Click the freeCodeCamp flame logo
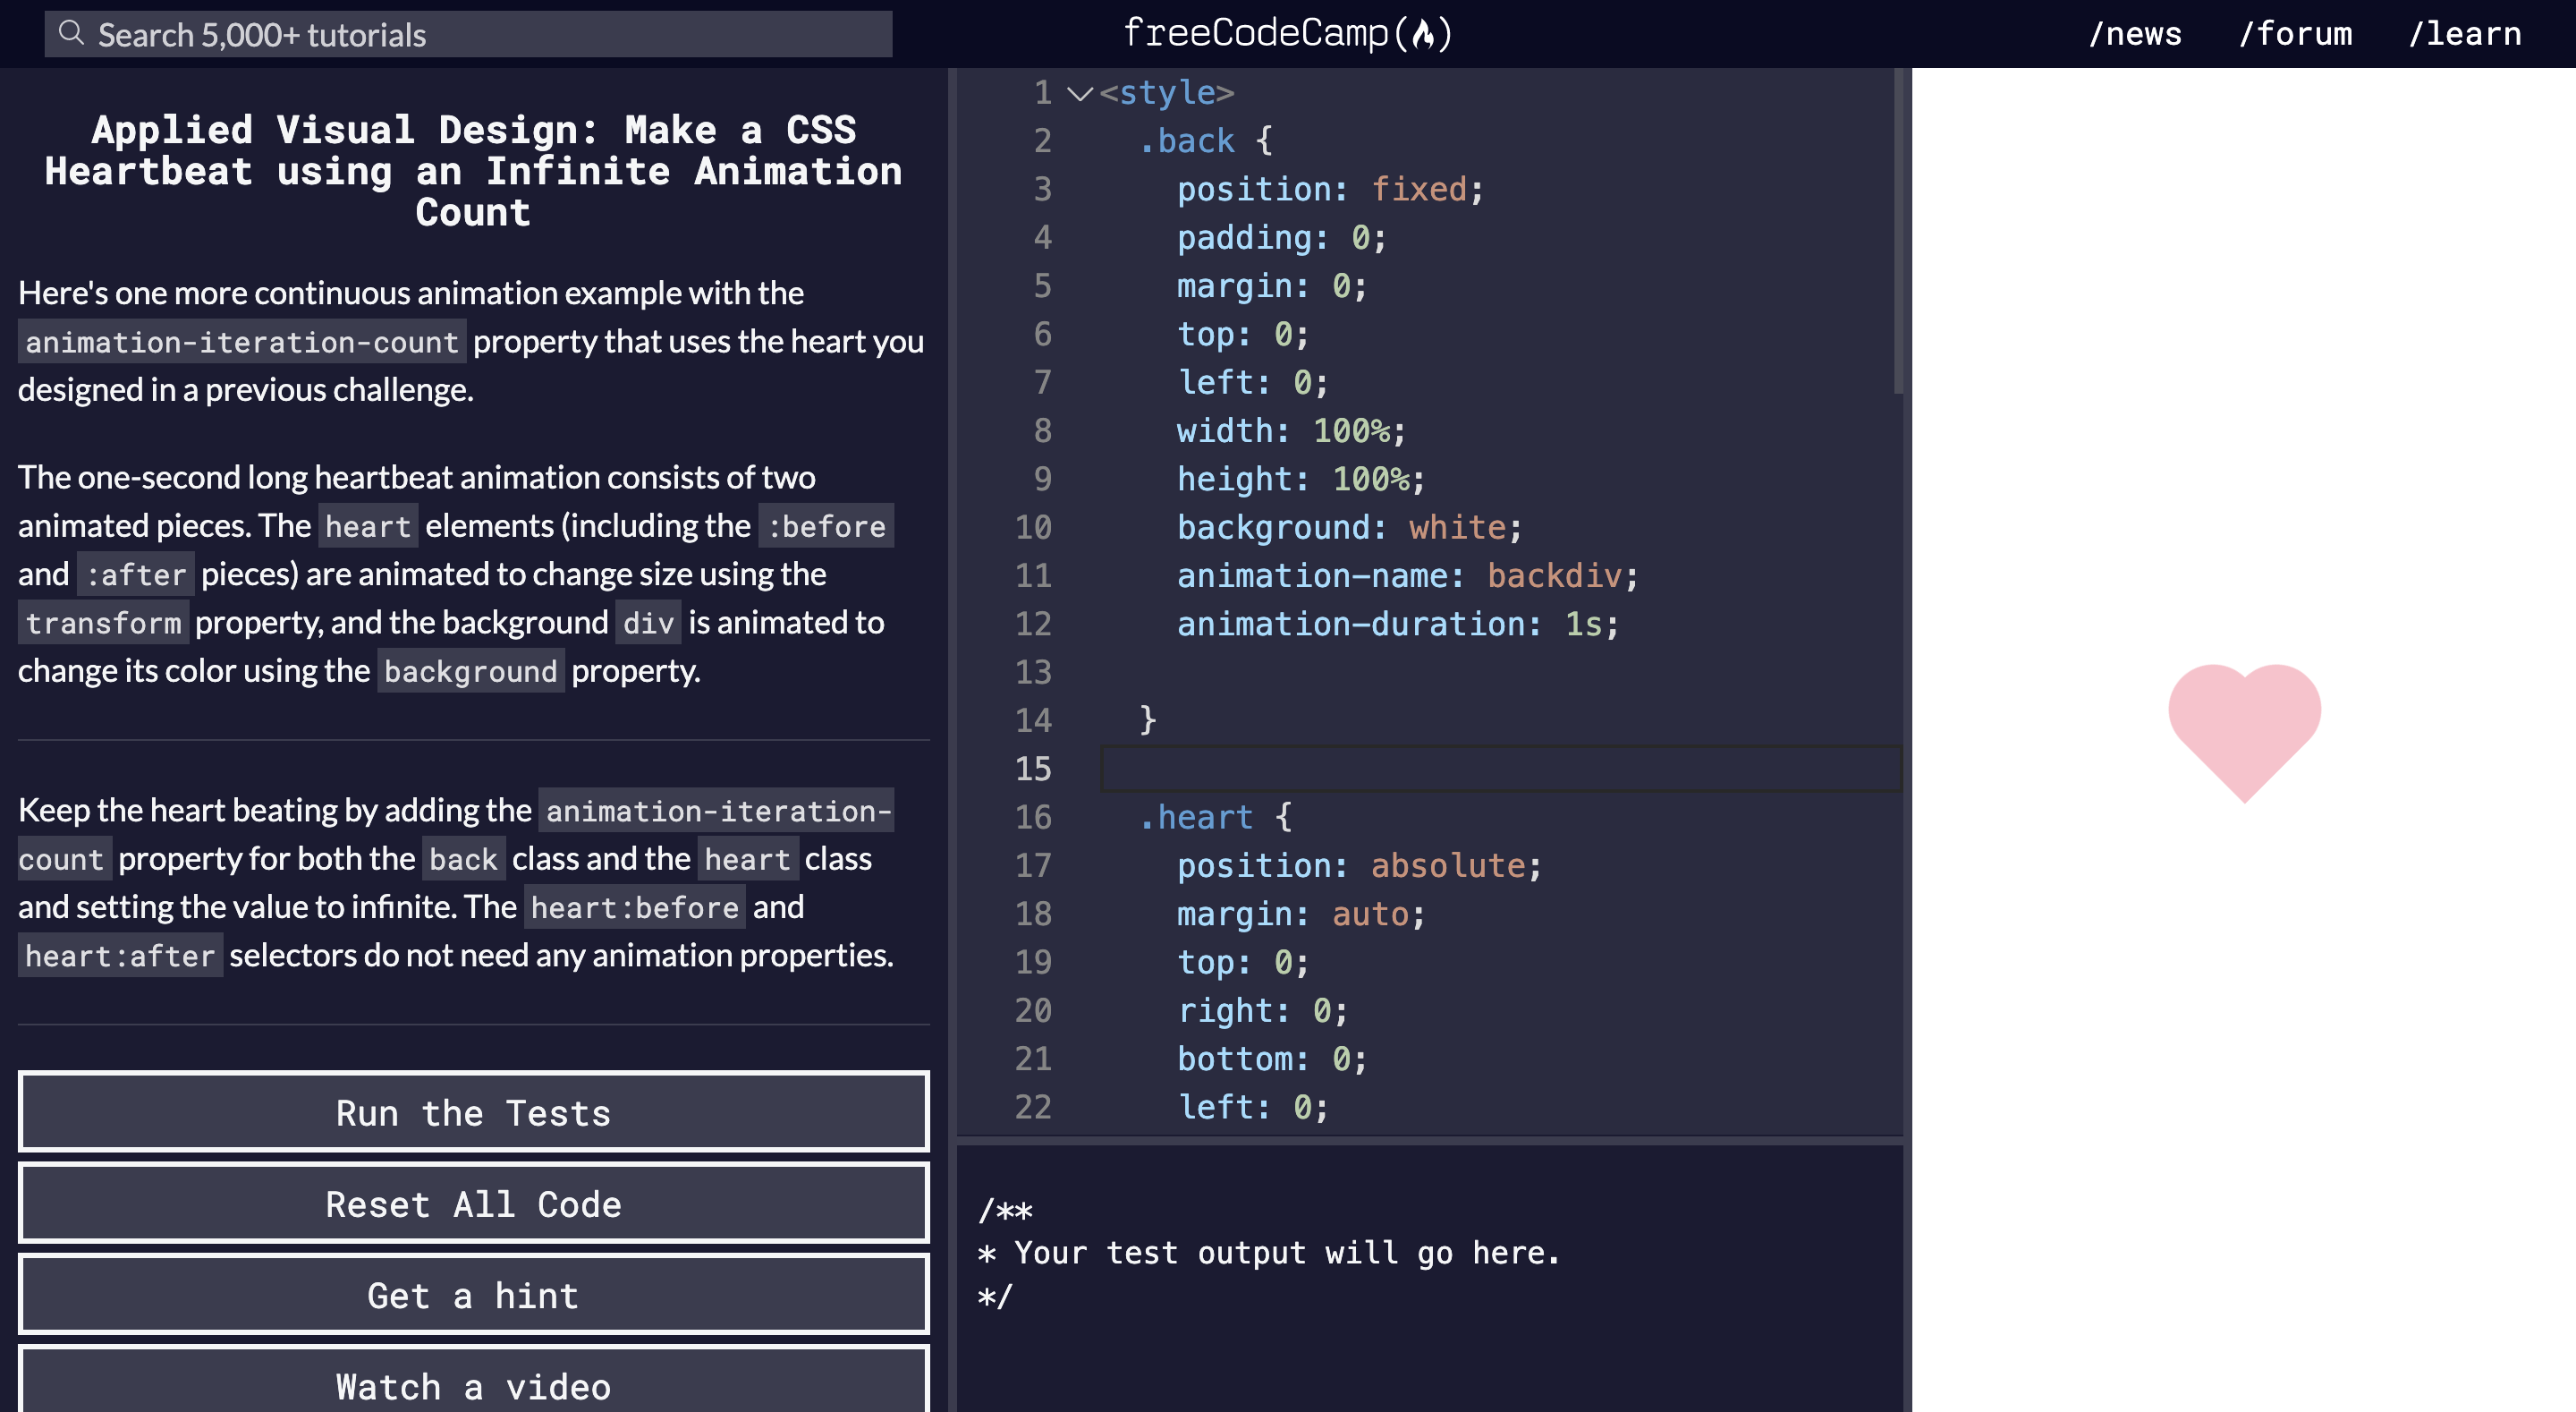 pyautogui.click(x=1423, y=34)
